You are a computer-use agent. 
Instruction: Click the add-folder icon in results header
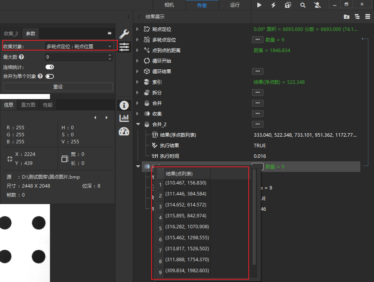(x=347, y=16)
